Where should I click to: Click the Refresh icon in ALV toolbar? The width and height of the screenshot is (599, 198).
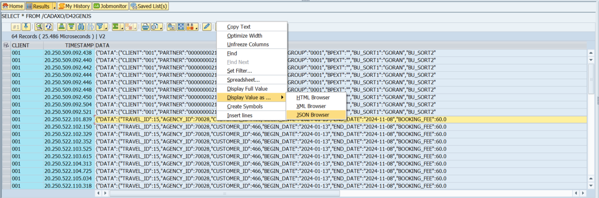point(48,27)
